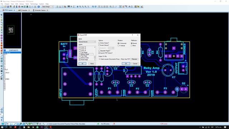This screenshot has width=229, height=129.
Task: Select the X Vertical rotation radio button
Action: tap(118, 46)
